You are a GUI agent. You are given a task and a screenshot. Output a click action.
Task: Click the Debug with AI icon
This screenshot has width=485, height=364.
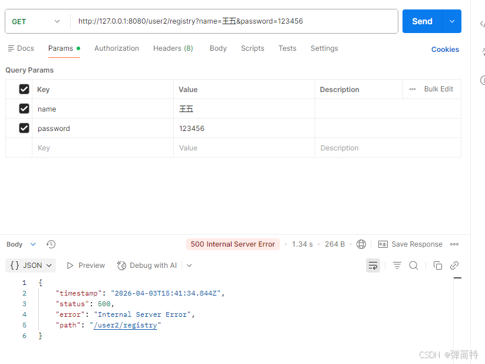click(121, 265)
